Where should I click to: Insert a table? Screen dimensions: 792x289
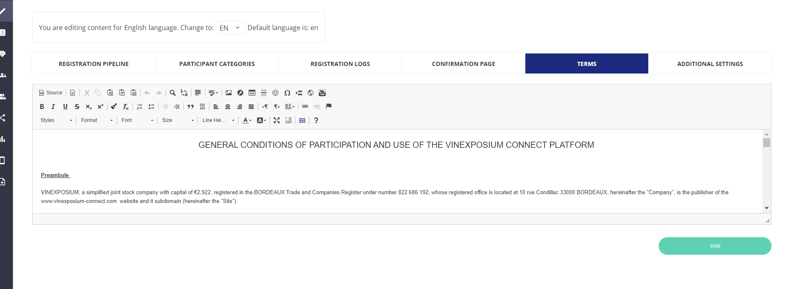[252, 93]
